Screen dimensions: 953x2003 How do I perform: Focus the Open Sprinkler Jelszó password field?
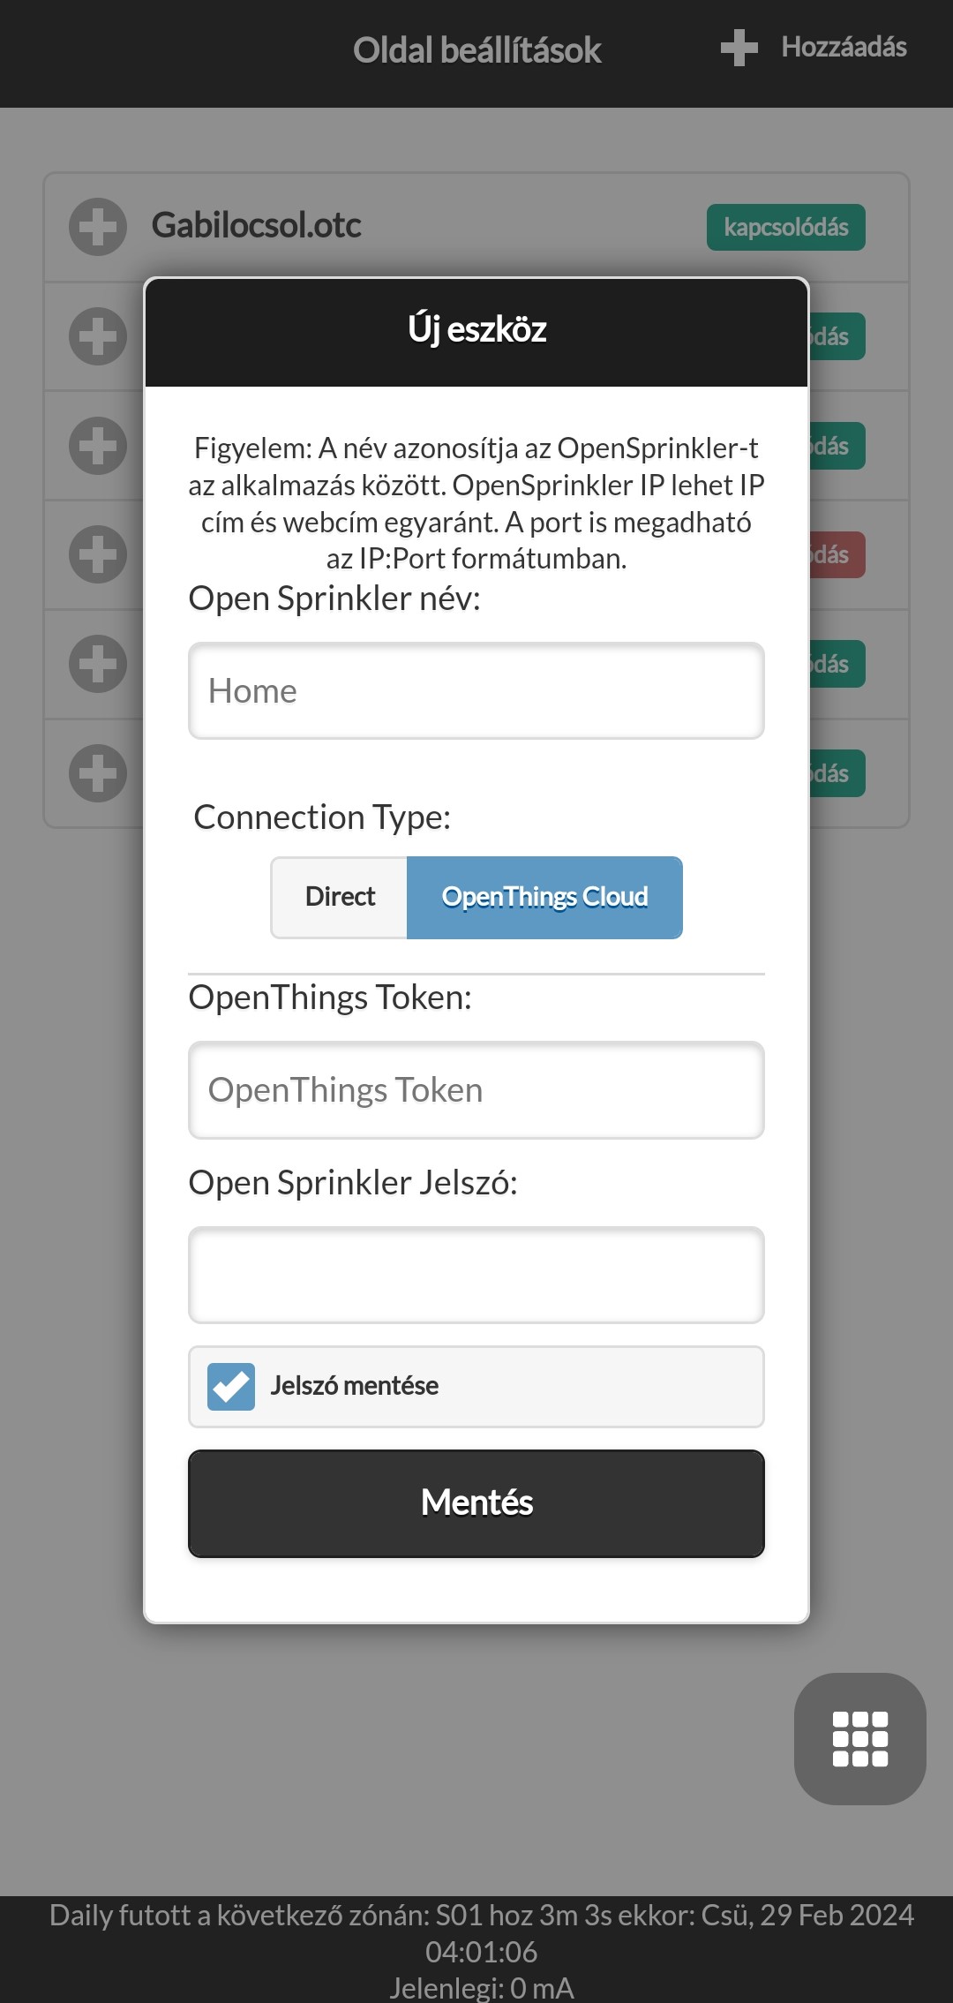(x=476, y=1276)
